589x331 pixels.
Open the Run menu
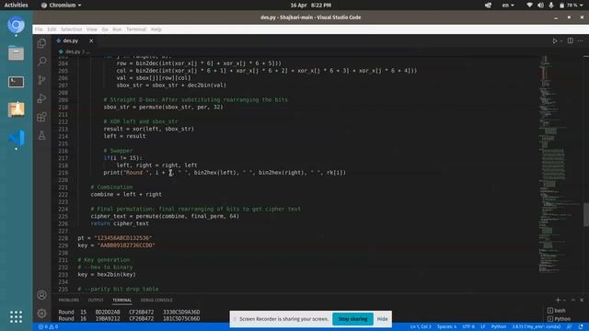click(x=117, y=29)
